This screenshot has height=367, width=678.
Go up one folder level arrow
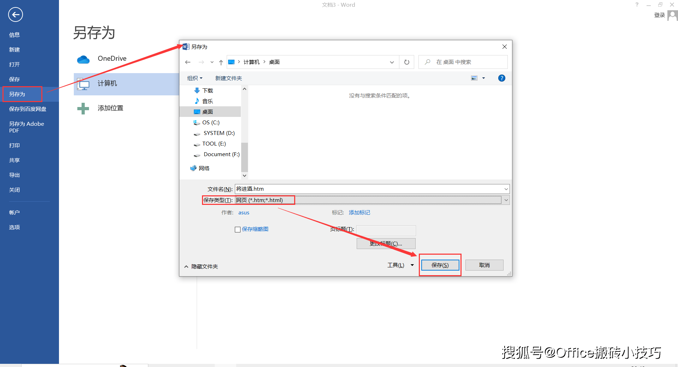pyautogui.click(x=221, y=62)
